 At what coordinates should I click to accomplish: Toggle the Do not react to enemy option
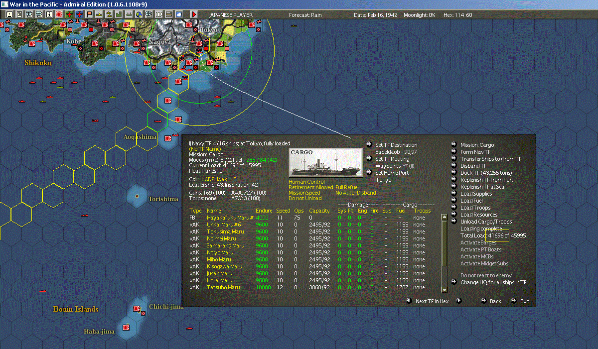[x=486, y=275]
